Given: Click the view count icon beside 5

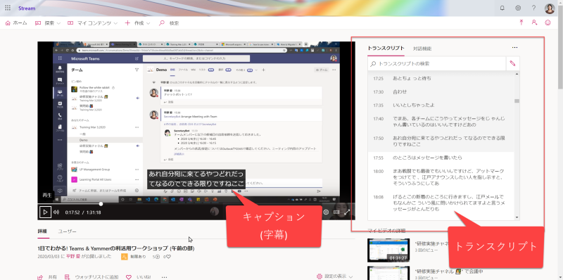Looking at the screenshot, I should point(158,257).
